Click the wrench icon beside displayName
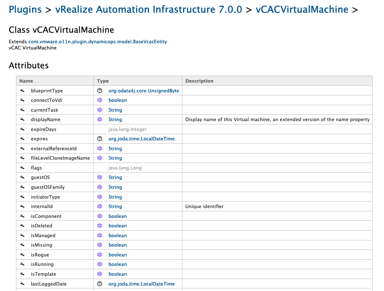This screenshot has height=291, width=384. click(x=22, y=120)
